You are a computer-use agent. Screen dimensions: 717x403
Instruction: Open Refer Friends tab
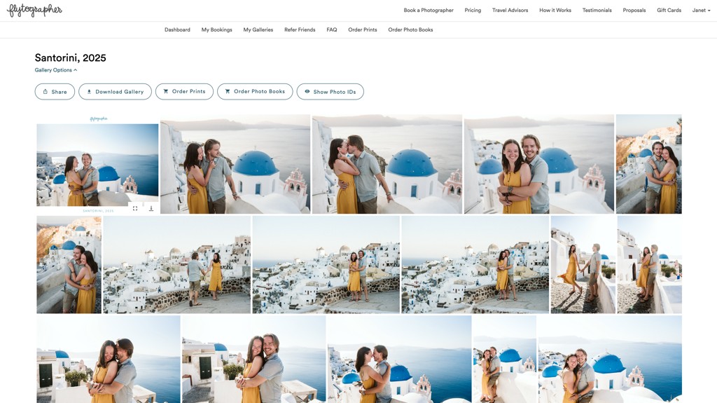point(300,29)
